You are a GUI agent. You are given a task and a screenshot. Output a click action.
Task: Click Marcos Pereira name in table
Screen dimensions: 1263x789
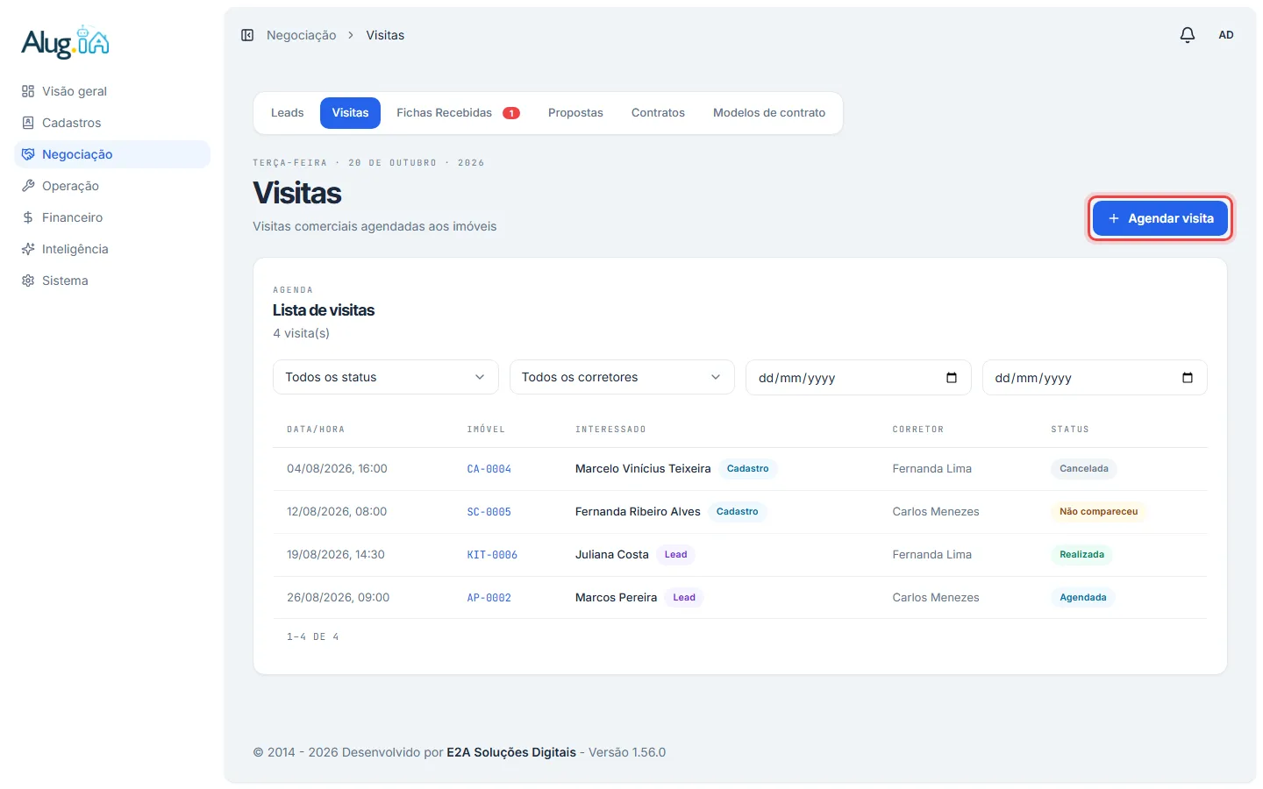(616, 598)
